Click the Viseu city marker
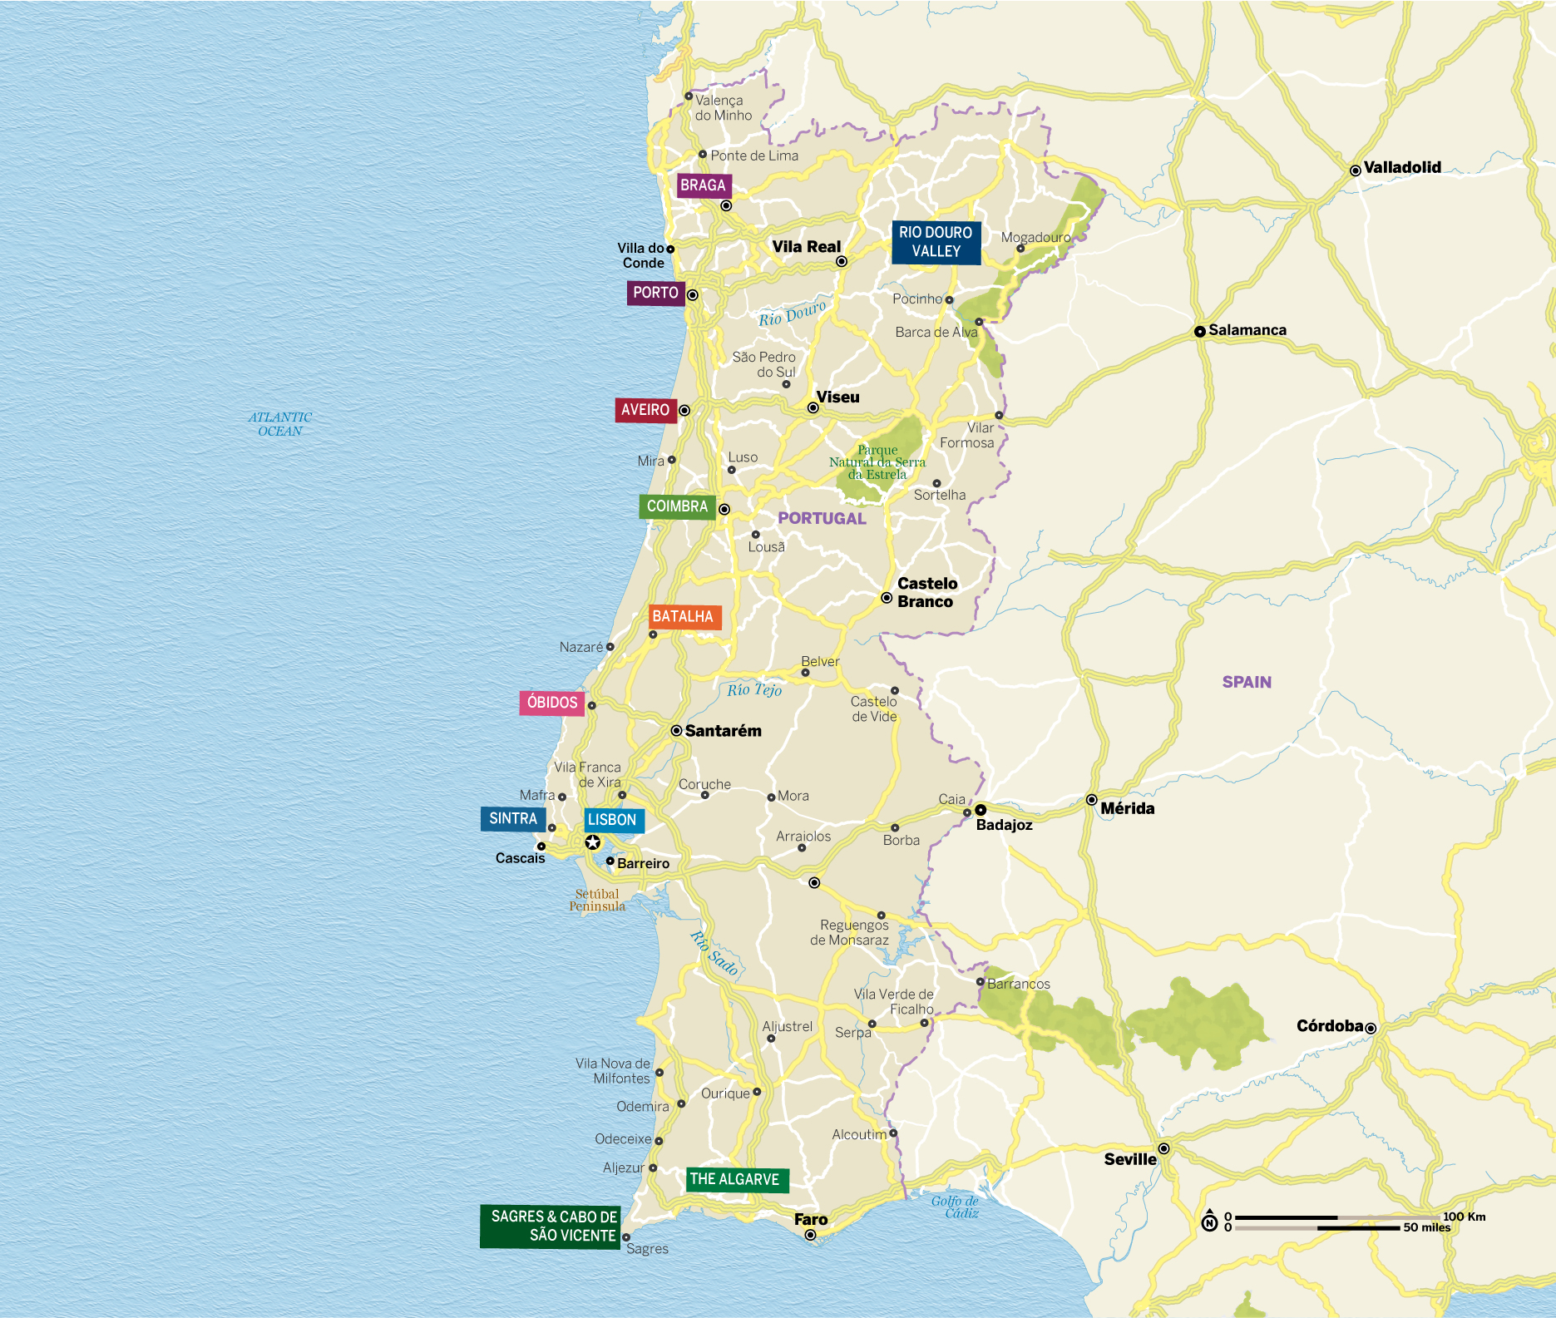Image resolution: width=1556 pixels, height=1318 pixels. pos(813,407)
